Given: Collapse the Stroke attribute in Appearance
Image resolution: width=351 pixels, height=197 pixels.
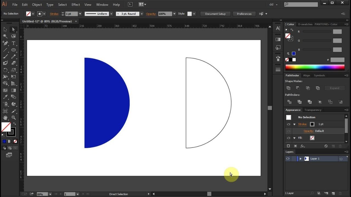Looking at the screenshot, I should [294, 124].
